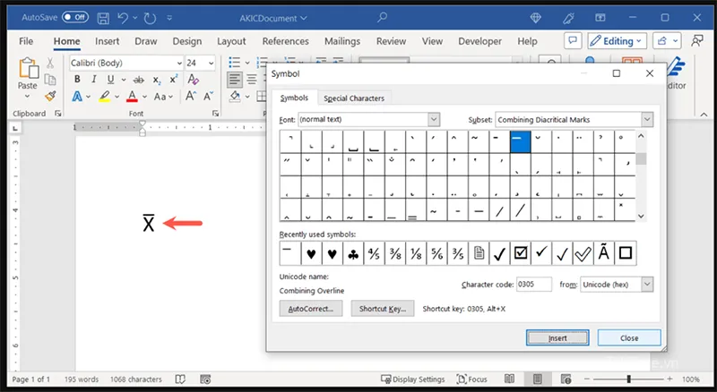
Task: Click the Redo arrow icon
Action: pos(150,18)
